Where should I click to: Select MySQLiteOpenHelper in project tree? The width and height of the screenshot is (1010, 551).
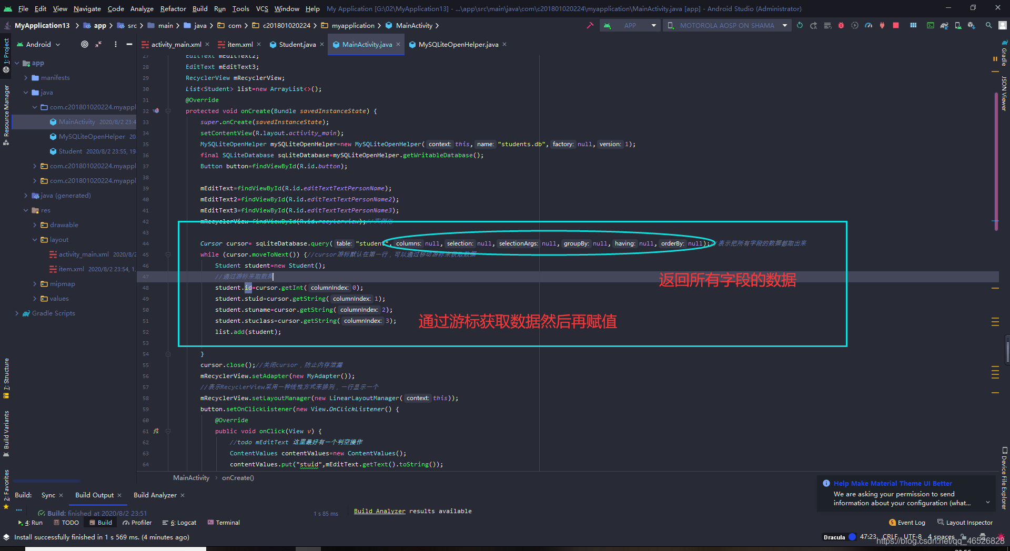click(92, 137)
